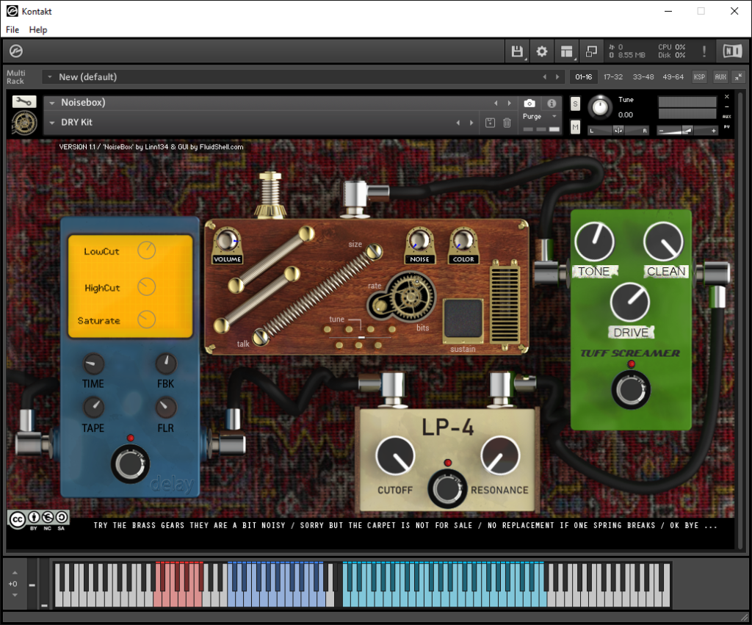This screenshot has height=625, width=752.
Task: Switch to rack page 01-16
Action: (x=584, y=76)
